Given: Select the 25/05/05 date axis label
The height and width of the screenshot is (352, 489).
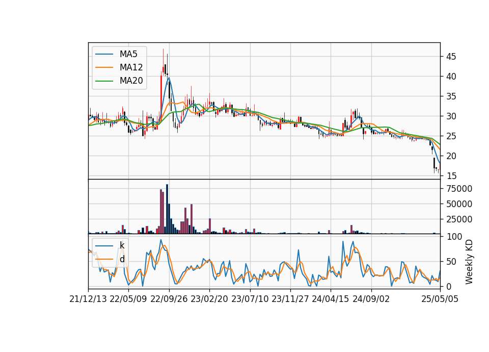Looking at the screenshot, I should tap(440, 299).
